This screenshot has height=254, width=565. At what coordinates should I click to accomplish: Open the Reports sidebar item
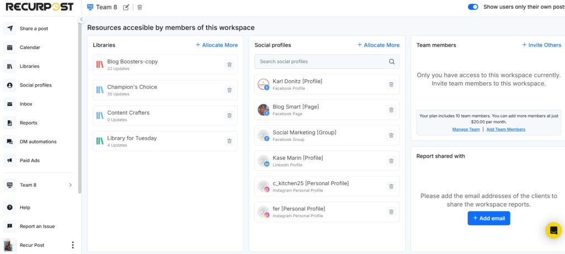click(x=29, y=123)
